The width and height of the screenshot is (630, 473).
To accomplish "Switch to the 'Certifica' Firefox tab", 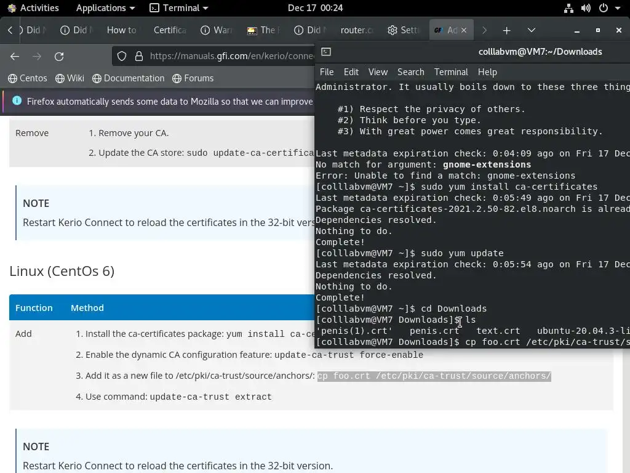I will point(170,30).
